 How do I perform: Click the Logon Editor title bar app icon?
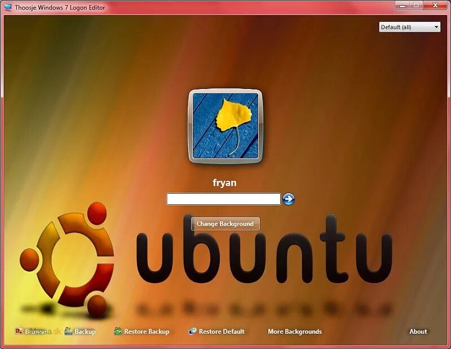click(x=8, y=7)
